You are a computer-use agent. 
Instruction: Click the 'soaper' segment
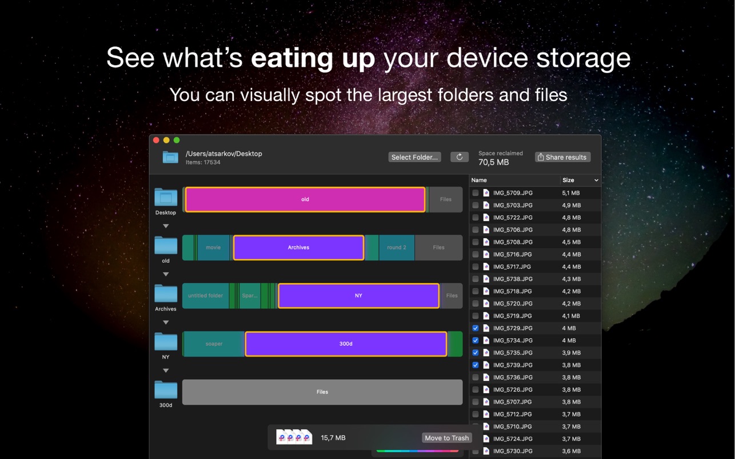pyautogui.click(x=214, y=344)
